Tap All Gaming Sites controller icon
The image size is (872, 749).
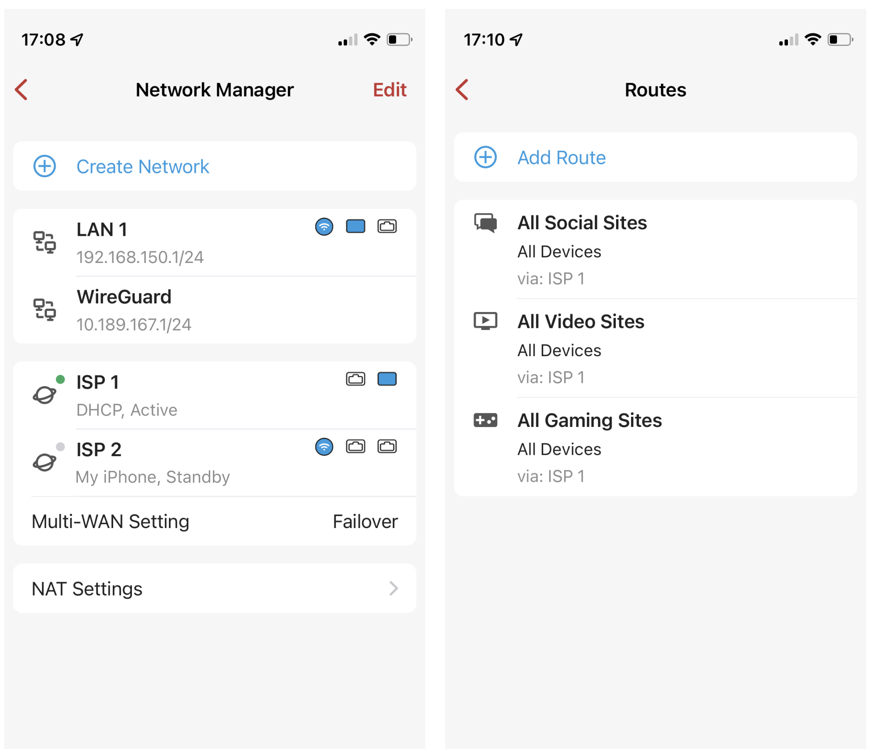pos(485,420)
